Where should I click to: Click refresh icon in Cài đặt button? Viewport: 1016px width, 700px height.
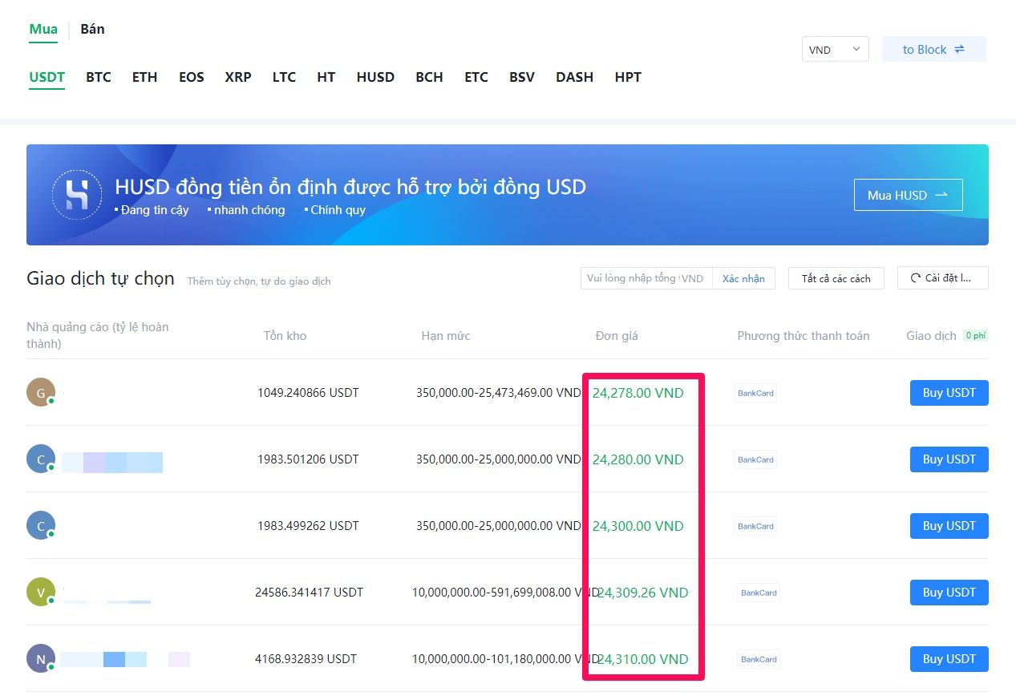coord(916,278)
